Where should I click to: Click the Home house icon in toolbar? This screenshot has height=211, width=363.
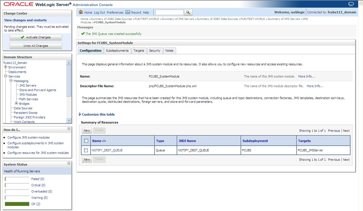(x=81, y=12)
